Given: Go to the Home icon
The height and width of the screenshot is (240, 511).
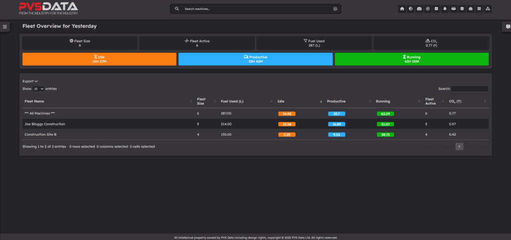Looking at the screenshot, I should 402,9.
